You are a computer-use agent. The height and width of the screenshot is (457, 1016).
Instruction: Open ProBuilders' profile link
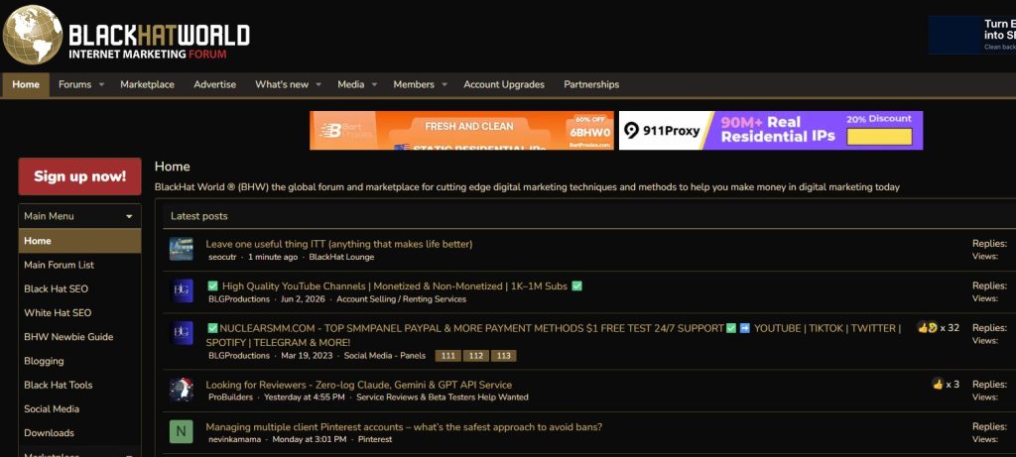pos(230,397)
